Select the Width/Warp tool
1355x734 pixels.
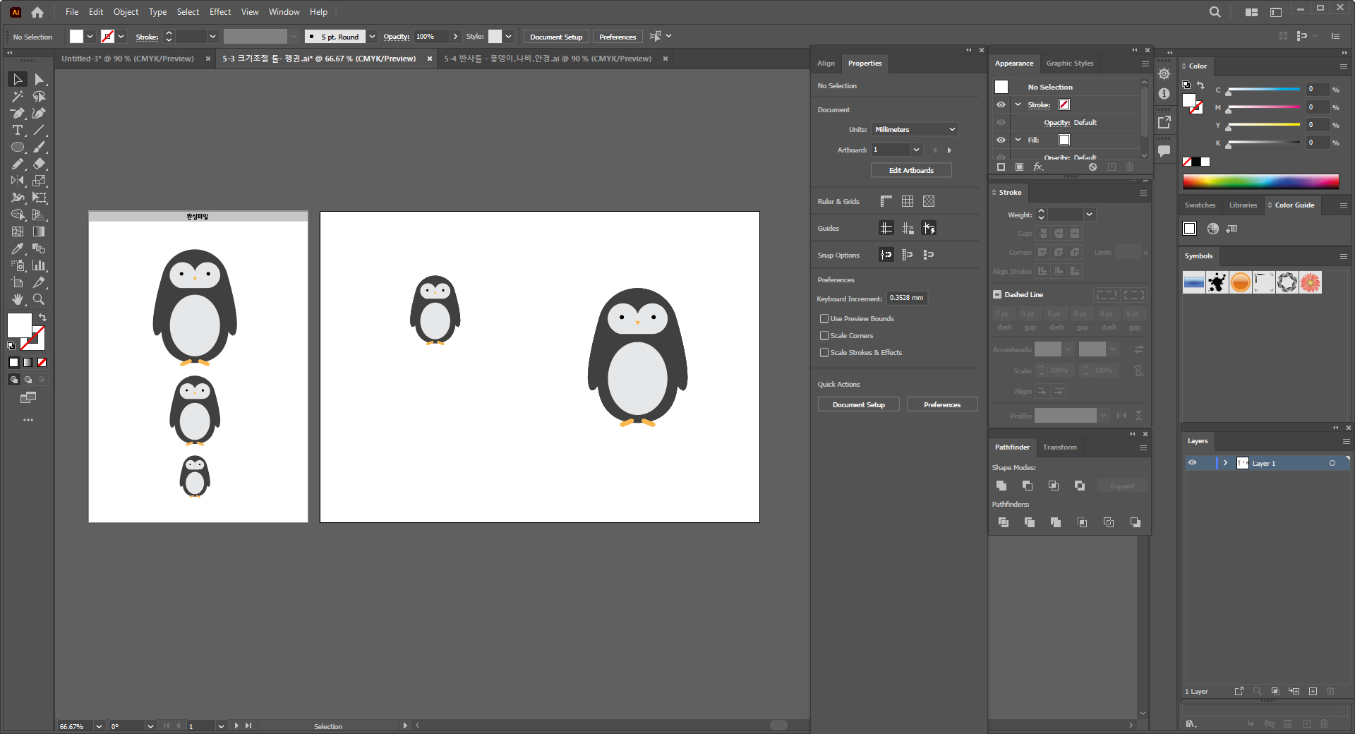(x=18, y=198)
